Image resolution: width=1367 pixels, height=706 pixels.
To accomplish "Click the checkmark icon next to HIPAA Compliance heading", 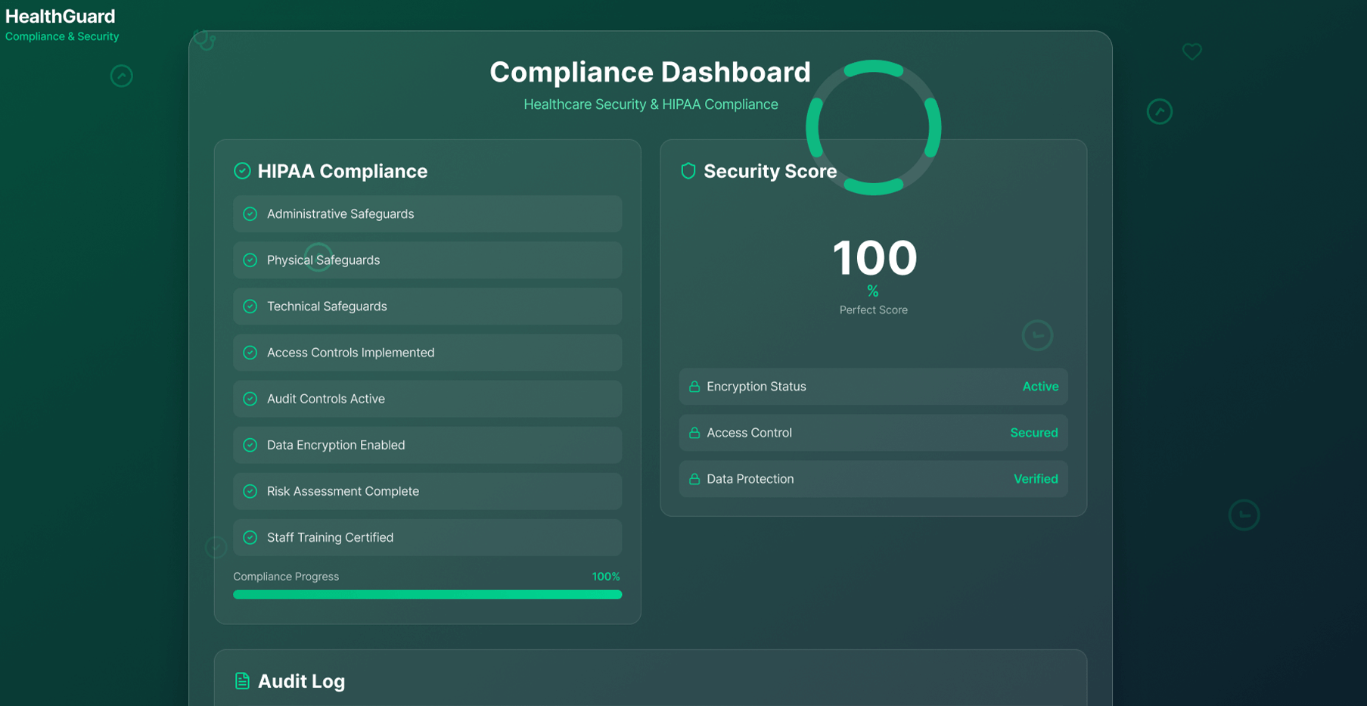I will click(242, 170).
